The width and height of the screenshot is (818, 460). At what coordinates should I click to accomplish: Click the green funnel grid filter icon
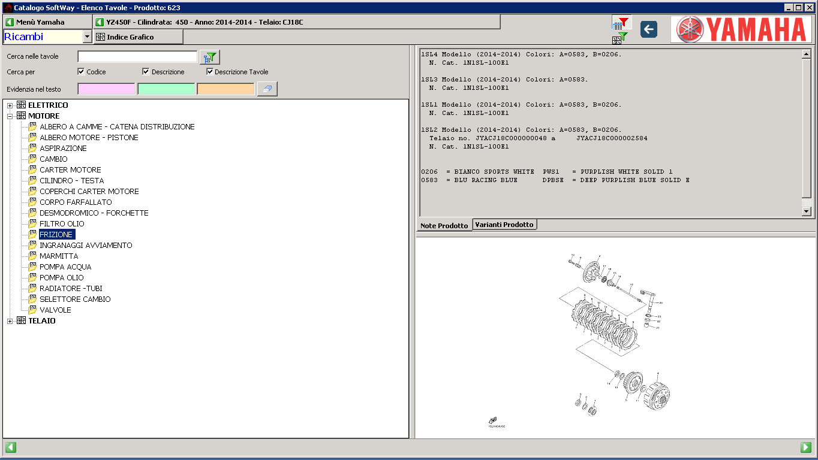(x=619, y=38)
